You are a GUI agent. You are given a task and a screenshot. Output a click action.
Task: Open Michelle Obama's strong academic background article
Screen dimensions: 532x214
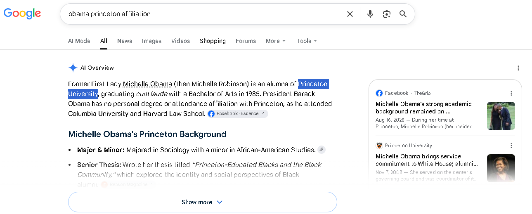[x=423, y=108]
